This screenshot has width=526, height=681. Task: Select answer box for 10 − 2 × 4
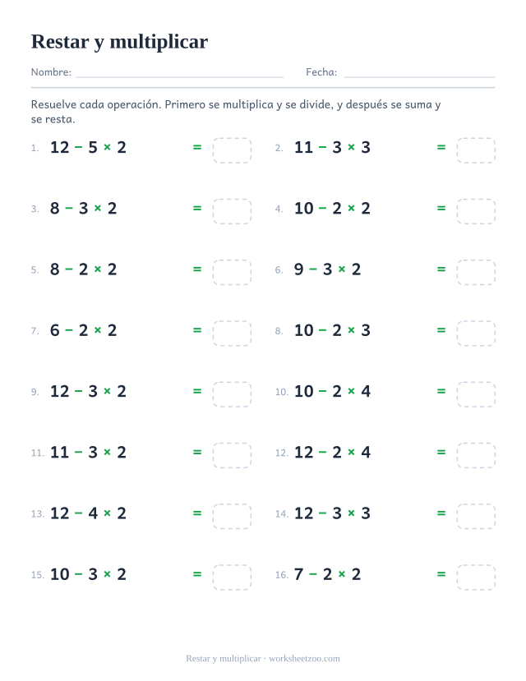(x=476, y=394)
